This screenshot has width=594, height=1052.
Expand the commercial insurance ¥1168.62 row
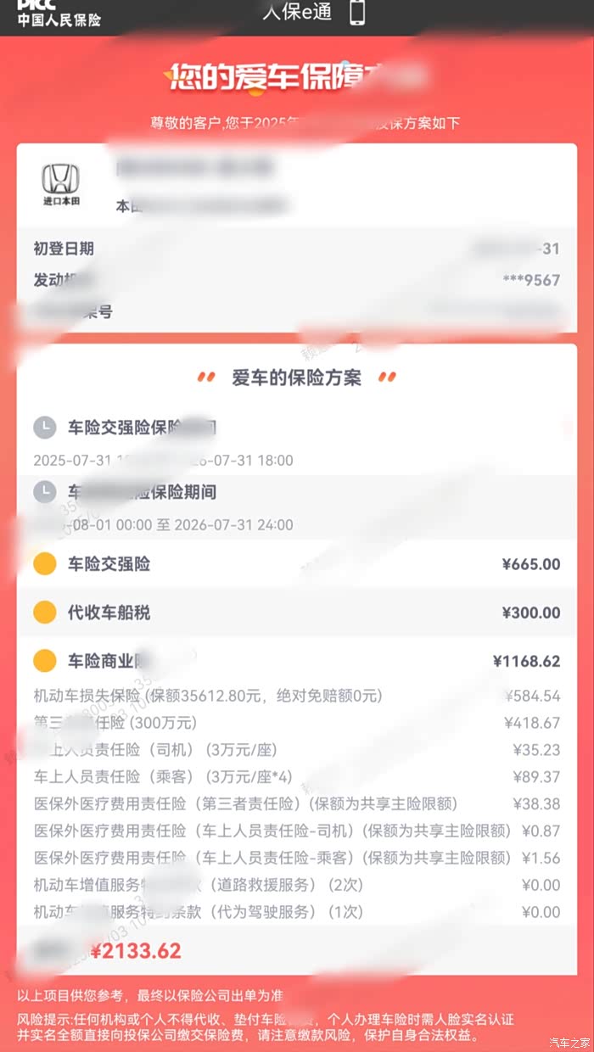pyautogui.click(x=297, y=661)
